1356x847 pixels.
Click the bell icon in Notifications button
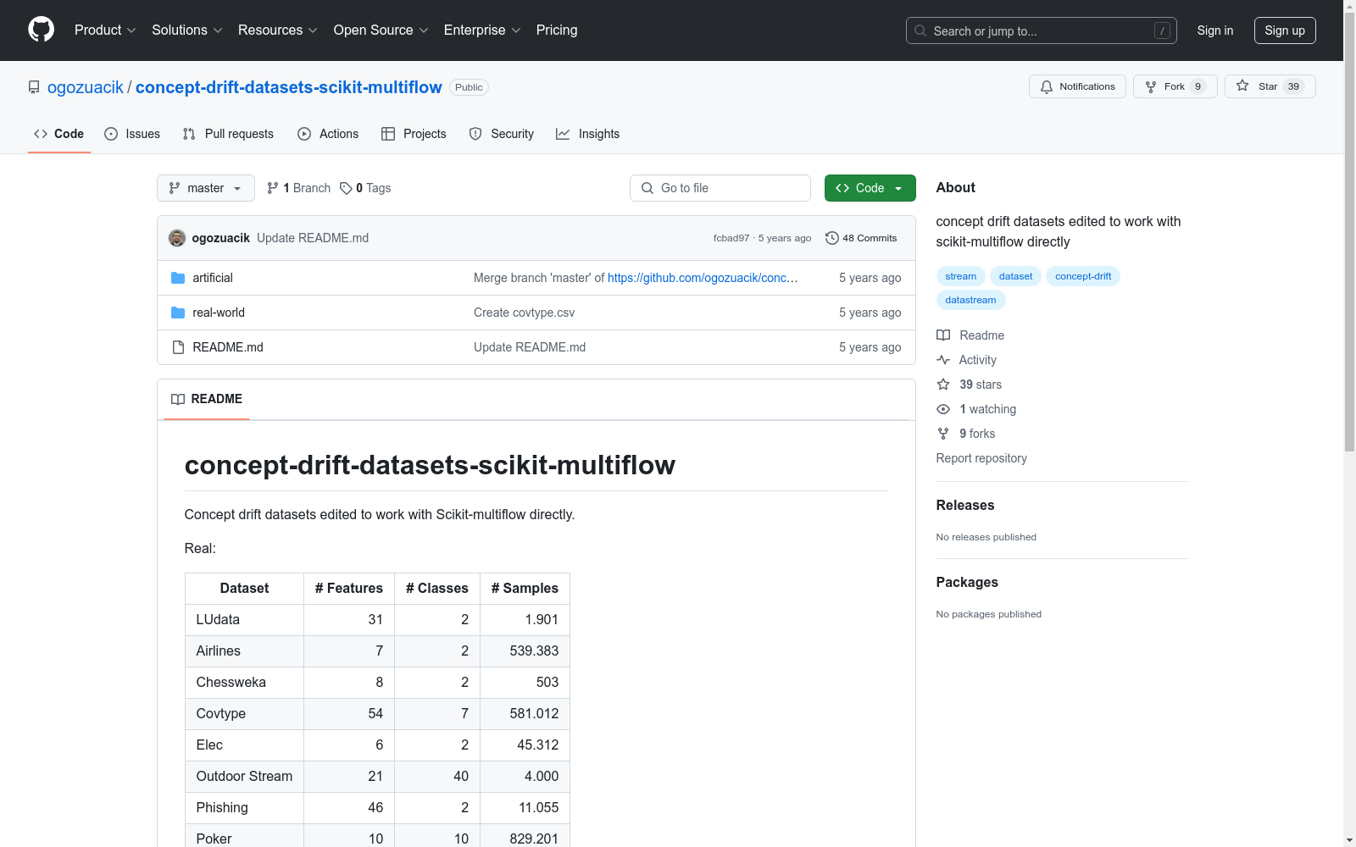1047,86
